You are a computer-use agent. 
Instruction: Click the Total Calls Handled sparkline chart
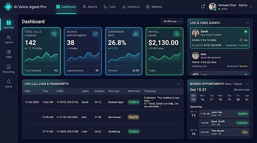(x=41, y=57)
